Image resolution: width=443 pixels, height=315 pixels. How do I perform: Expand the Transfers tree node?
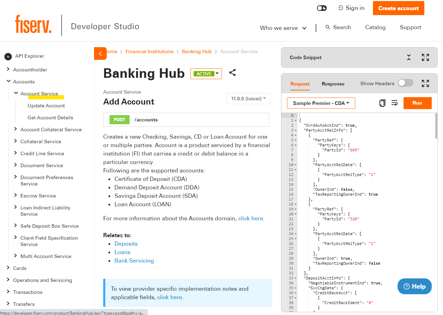point(8,304)
